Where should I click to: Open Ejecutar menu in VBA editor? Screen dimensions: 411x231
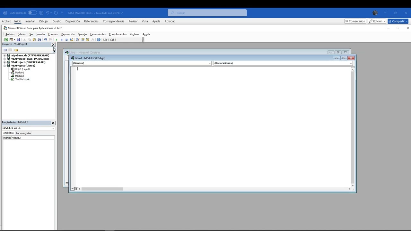click(x=82, y=34)
